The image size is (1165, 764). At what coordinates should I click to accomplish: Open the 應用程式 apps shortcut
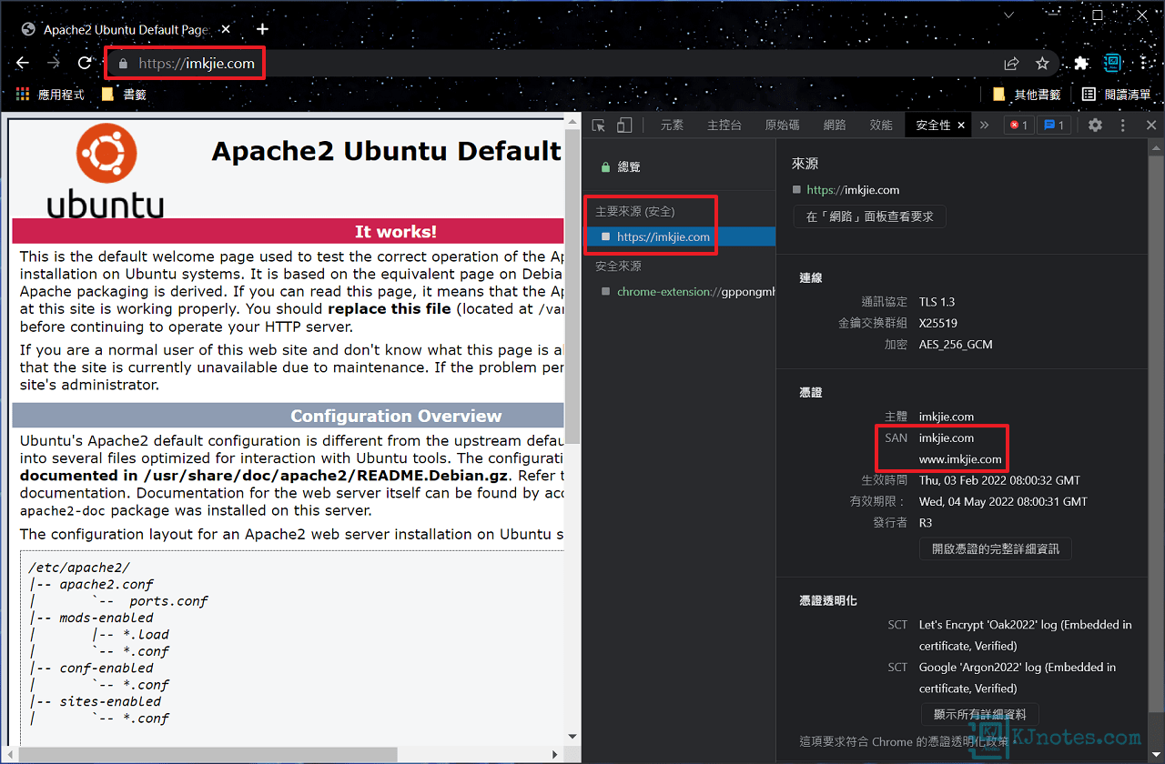(51, 94)
